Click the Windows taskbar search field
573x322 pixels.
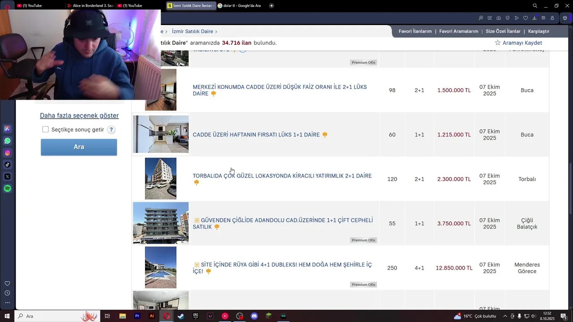tap(57, 316)
